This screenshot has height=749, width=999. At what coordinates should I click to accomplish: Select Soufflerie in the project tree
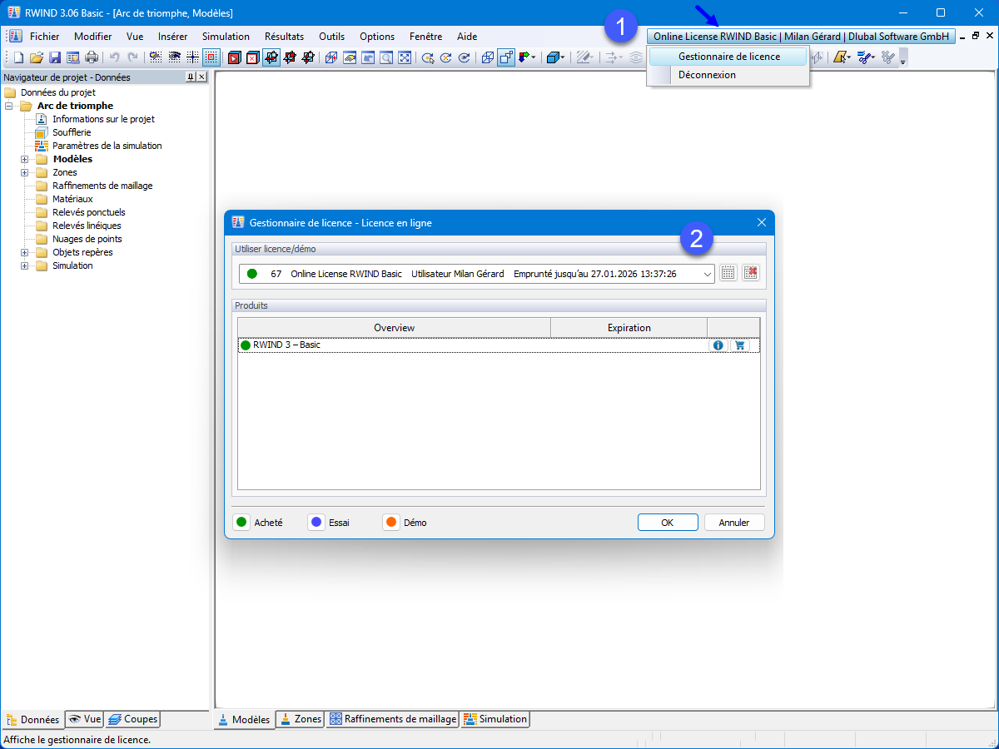point(72,132)
